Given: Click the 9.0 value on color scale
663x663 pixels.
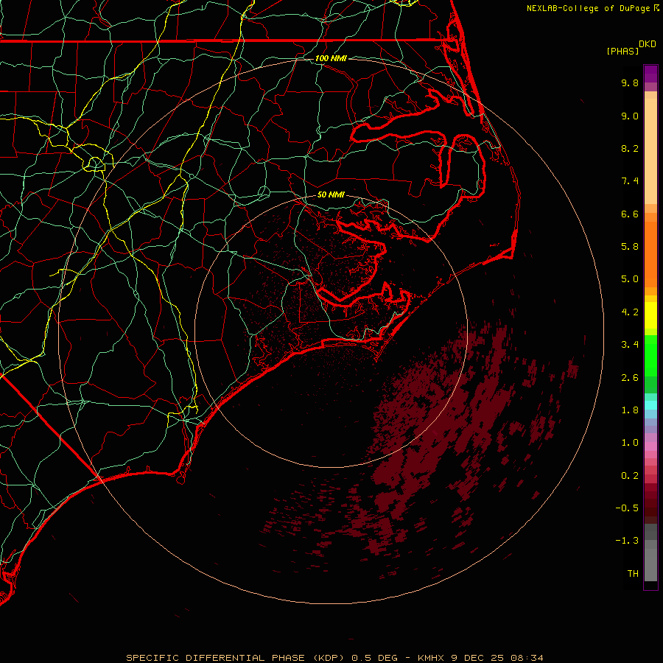Looking at the screenshot, I should coord(630,116).
